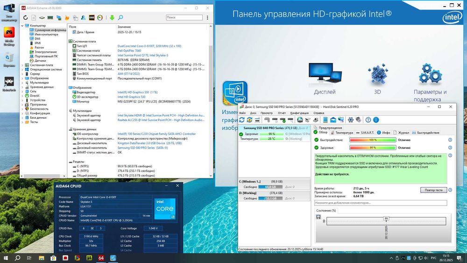Open Отчёт menu in Hard Disk Sentinel

[x=282, y=113]
